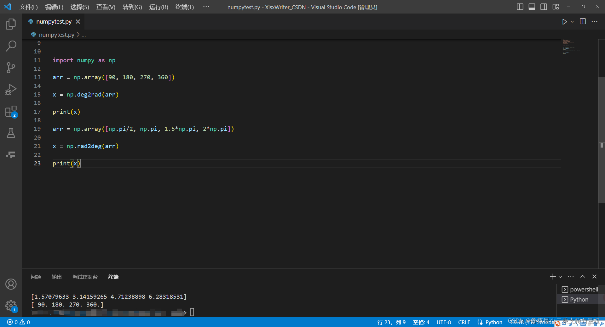Click line 15 np.deg2rad code
The height and width of the screenshot is (327, 605).
coord(85,95)
